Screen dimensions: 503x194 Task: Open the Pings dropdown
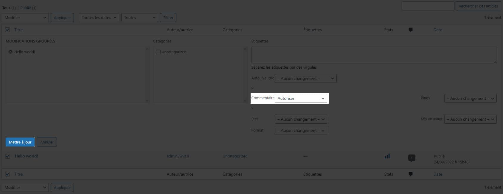pos(470,98)
